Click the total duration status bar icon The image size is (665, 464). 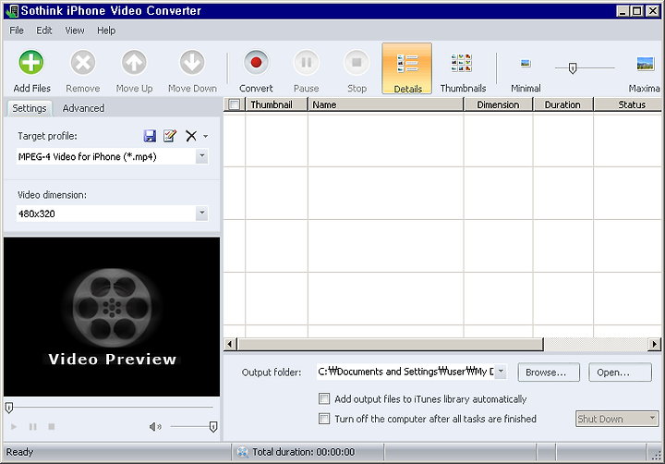(242, 452)
